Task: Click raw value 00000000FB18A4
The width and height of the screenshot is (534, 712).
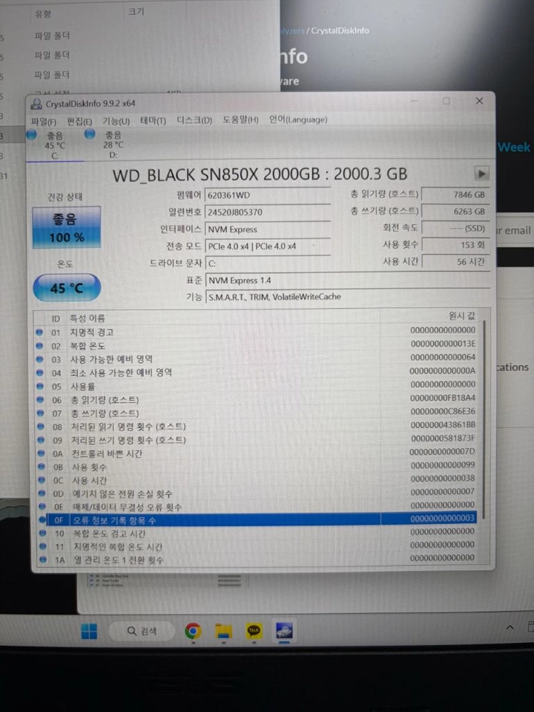Action: click(x=443, y=398)
